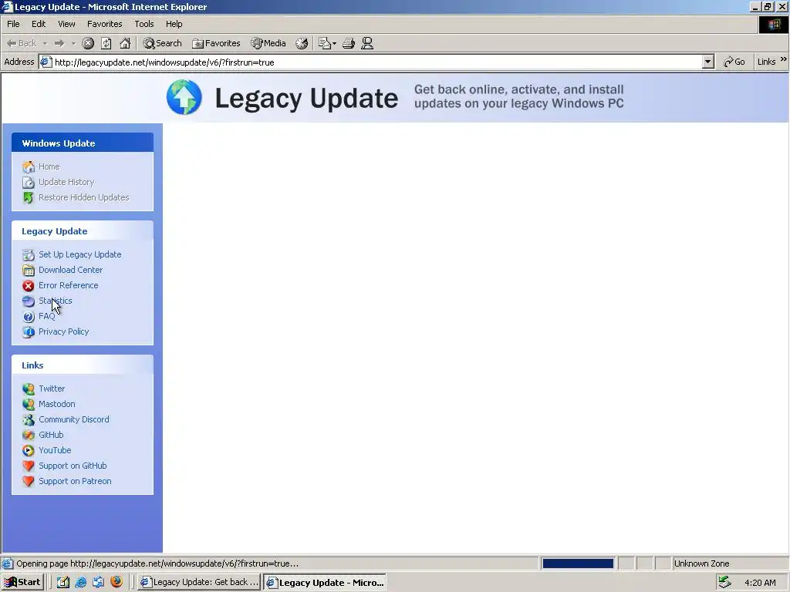Switch to 'Legacy Update: Get back' taskbar window
790x592 pixels.
pos(200,583)
